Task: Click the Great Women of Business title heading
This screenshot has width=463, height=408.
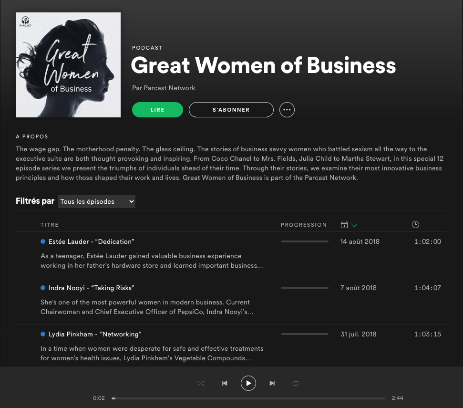Action: coord(263,65)
